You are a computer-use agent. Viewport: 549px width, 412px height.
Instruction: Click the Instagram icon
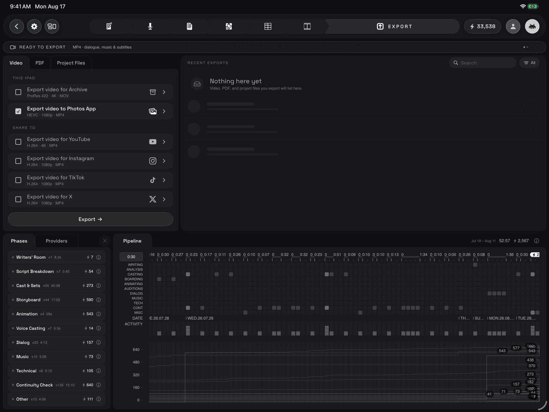click(x=153, y=161)
